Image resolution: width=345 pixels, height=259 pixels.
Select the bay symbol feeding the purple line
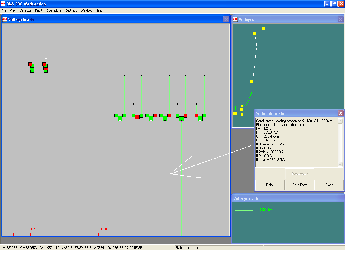tap(165, 117)
